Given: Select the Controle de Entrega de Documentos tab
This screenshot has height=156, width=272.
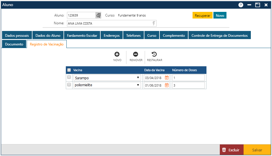Looking at the screenshot, I should [220, 35].
